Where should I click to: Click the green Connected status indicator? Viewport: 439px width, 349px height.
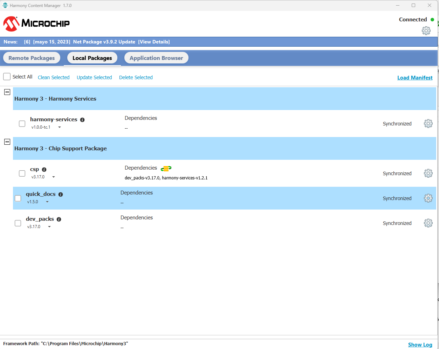(x=432, y=20)
